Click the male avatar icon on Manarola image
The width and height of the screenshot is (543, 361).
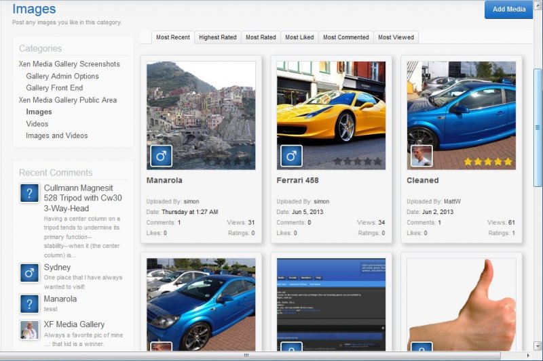(x=162, y=156)
